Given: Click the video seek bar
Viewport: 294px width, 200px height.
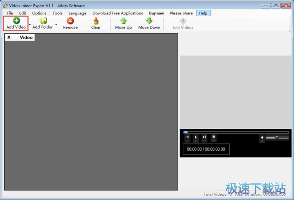Looking at the screenshot, I should [x=235, y=132].
